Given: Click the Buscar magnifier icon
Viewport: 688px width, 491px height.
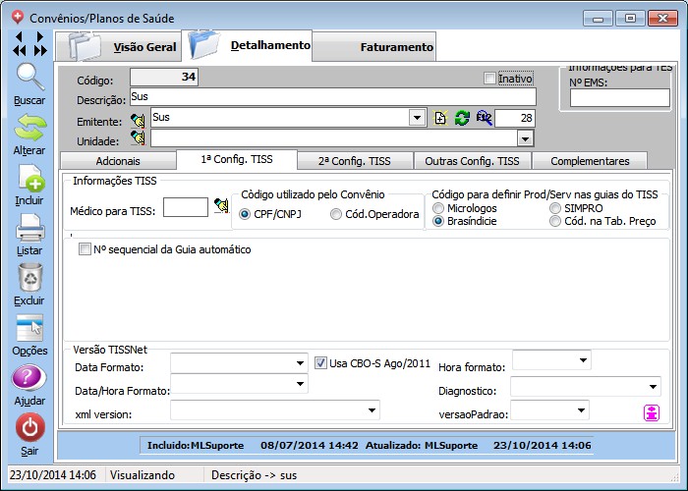Looking at the screenshot, I should pos(29,78).
